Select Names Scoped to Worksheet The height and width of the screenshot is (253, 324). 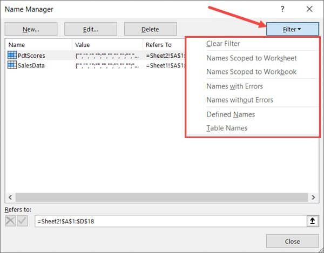coord(251,58)
